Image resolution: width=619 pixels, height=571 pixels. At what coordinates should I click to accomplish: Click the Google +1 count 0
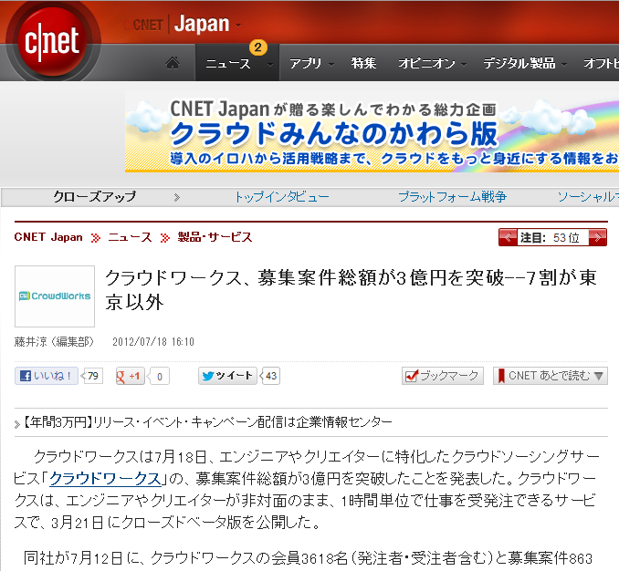coord(159,376)
